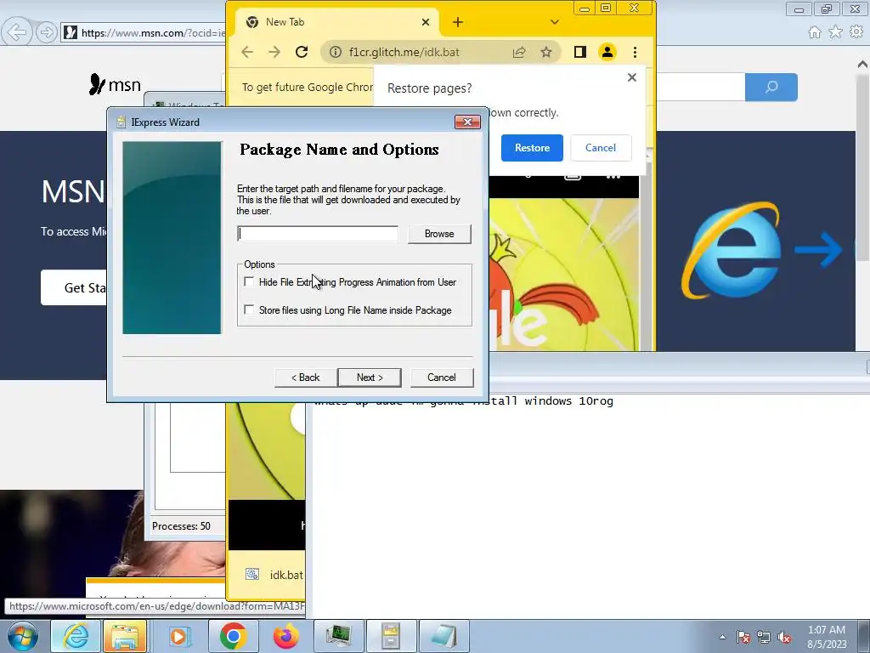870x653 pixels.
Task: Select the New Tab tab in Chrome
Action: [337, 22]
